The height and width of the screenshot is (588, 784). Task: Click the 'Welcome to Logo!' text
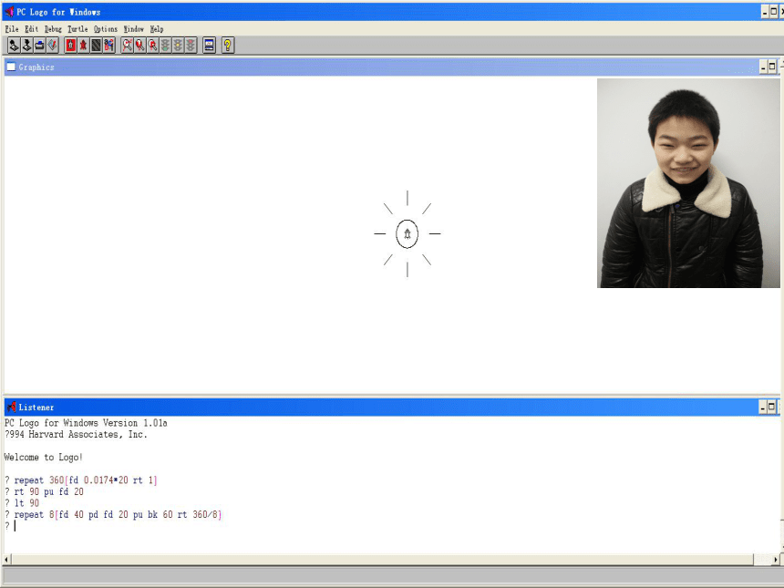coord(43,457)
